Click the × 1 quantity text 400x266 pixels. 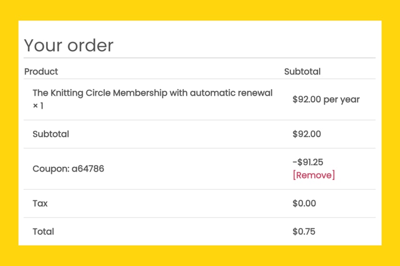click(38, 106)
